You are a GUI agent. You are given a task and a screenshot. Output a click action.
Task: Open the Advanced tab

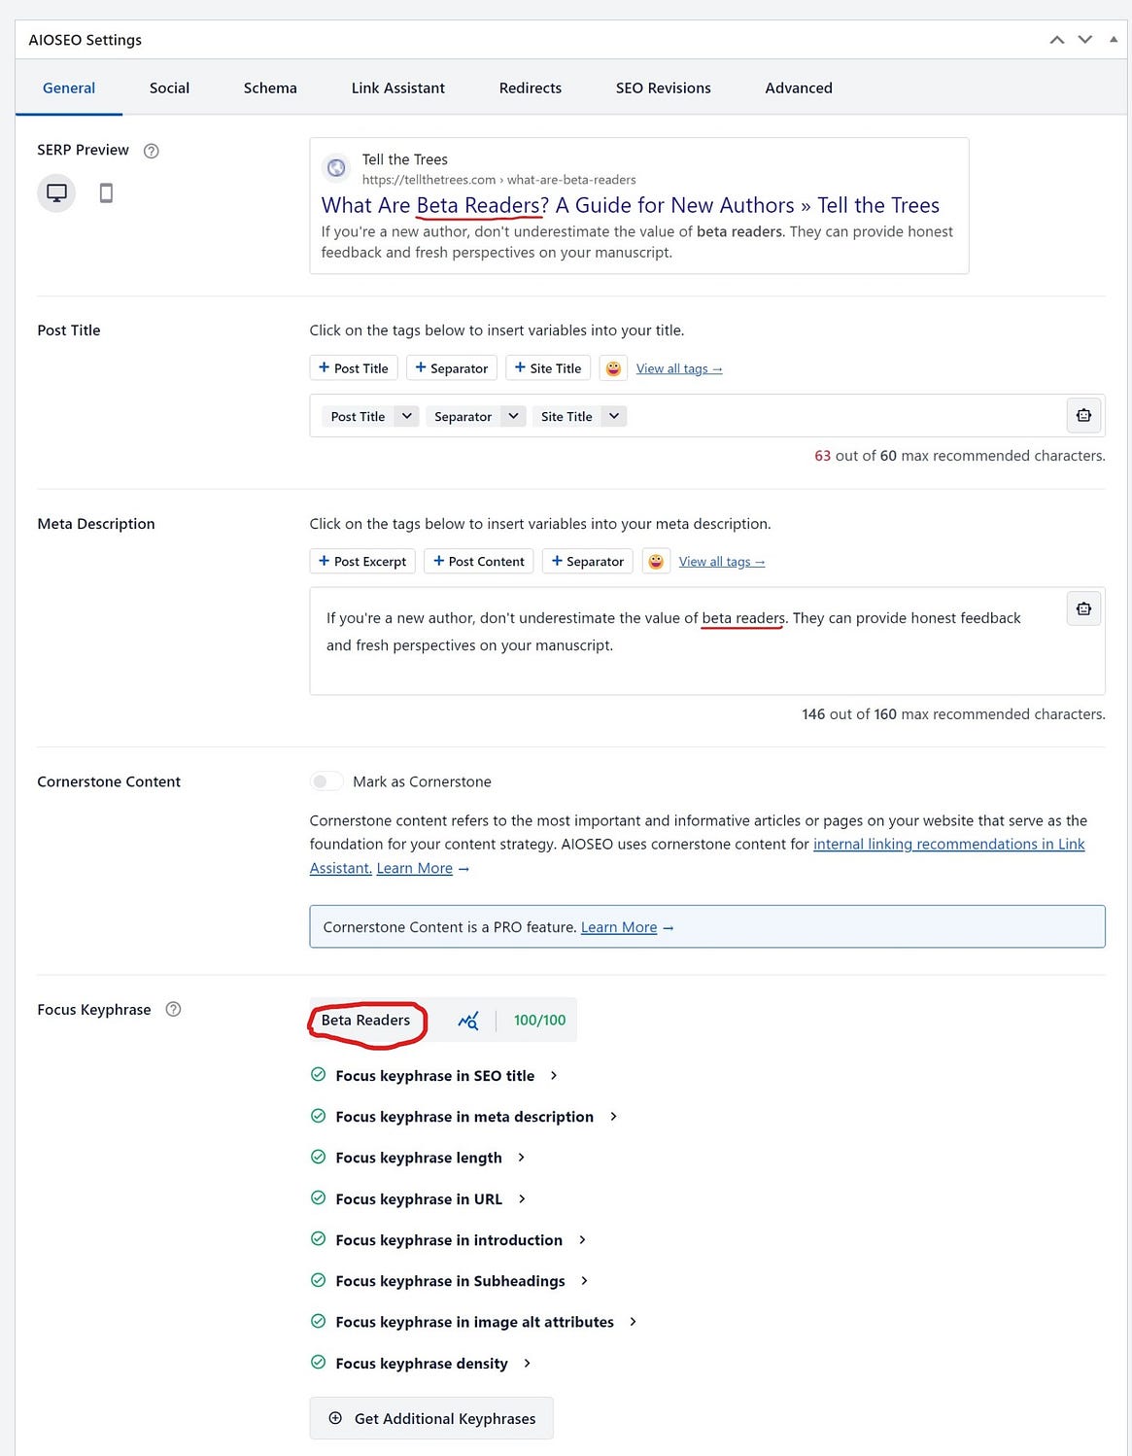(x=799, y=87)
